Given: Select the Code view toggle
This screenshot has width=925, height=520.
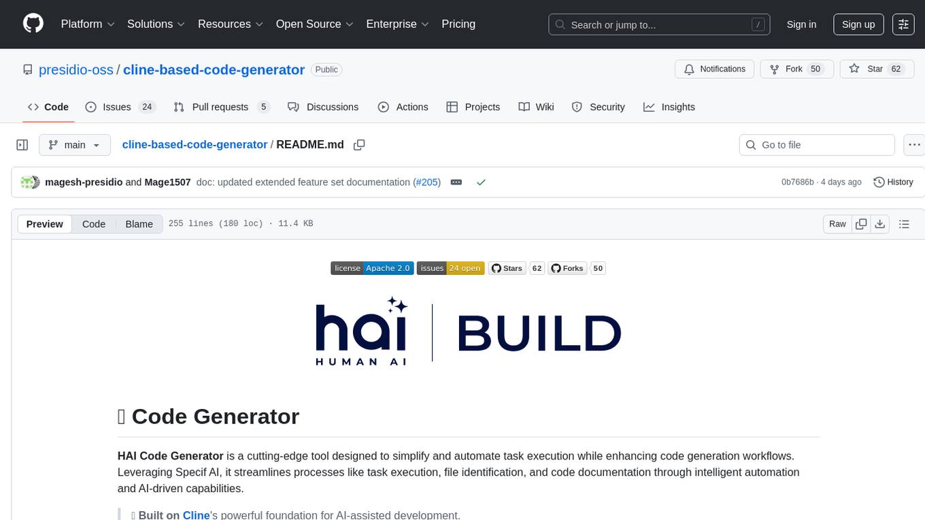Looking at the screenshot, I should pyautogui.click(x=94, y=224).
